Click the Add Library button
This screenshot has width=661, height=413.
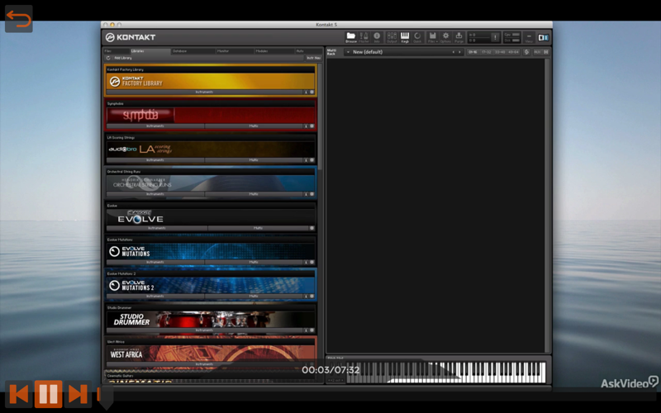click(123, 58)
